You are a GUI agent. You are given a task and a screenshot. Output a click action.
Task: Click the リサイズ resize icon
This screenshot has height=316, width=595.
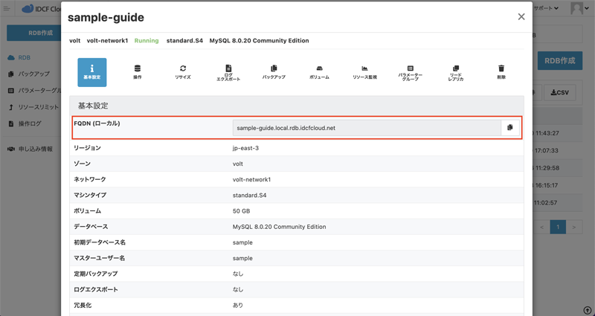coord(183,72)
